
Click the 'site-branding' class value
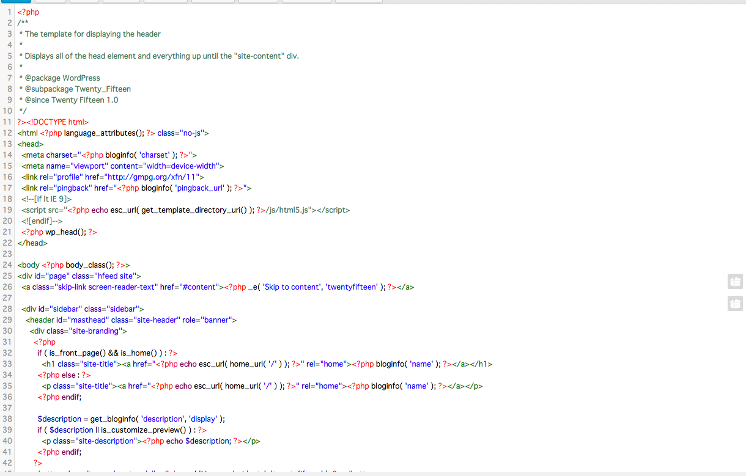pos(96,331)
